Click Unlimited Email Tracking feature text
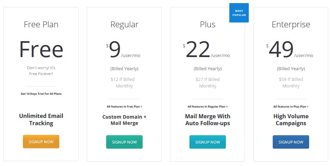This screenshot has width=331, height=166. click(x=41, y=120)
